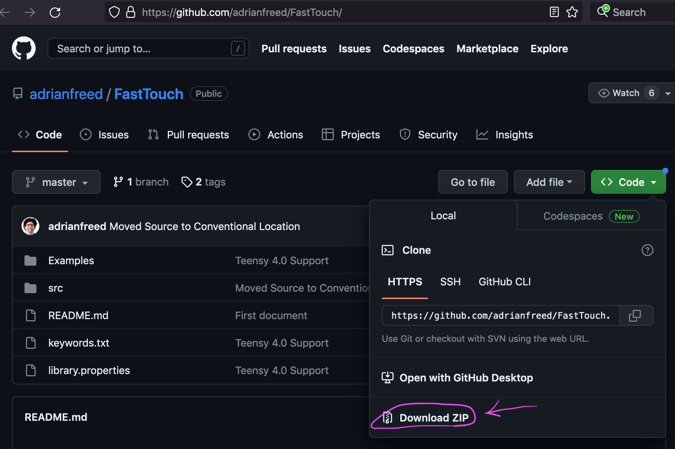Click the keywords.txt file icon
Screen dimensions: 675x449
[x=31, y=343]
